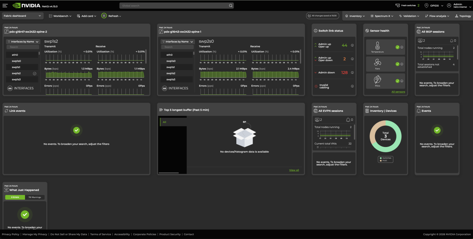The width and height of the screenshot is (473, 239).
Task: Open the Terms of Service footer link
Action: pos(101,234)
